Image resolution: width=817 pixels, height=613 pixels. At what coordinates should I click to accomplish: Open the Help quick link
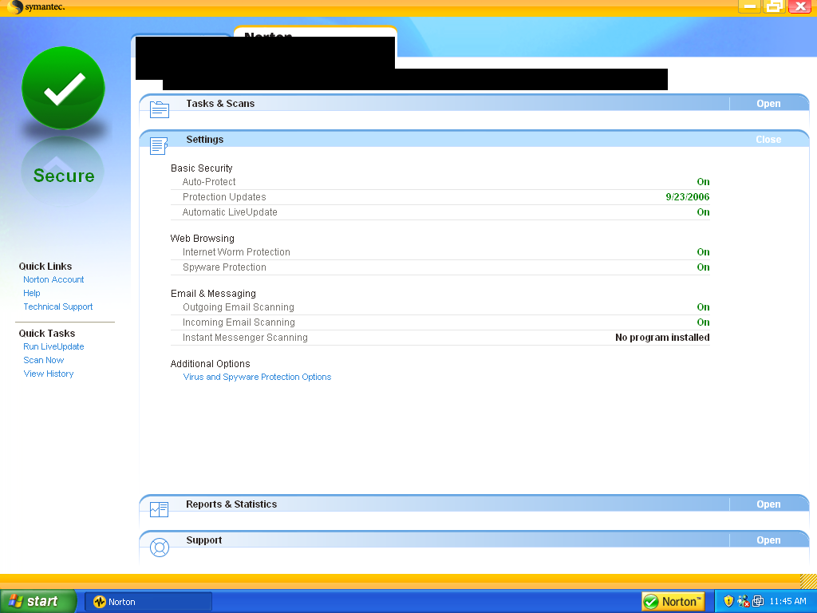click(31, 293)
